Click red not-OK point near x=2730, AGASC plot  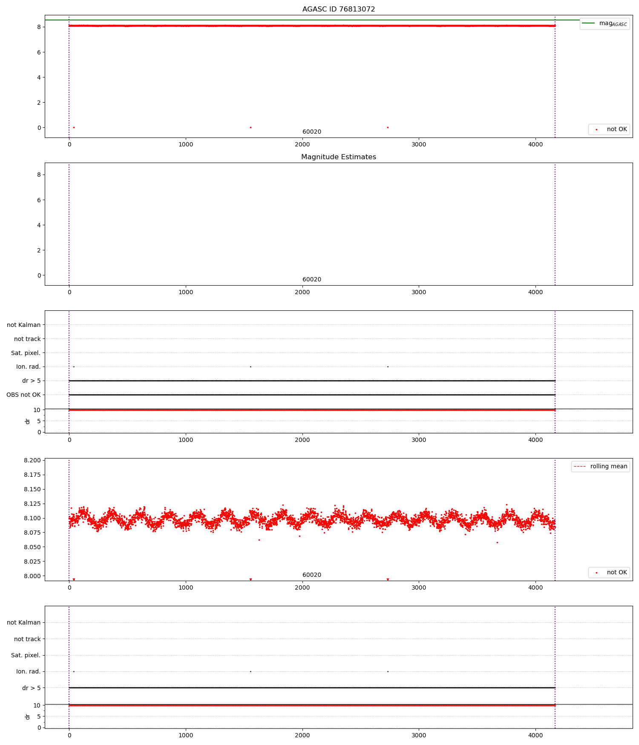click(388, 127)
